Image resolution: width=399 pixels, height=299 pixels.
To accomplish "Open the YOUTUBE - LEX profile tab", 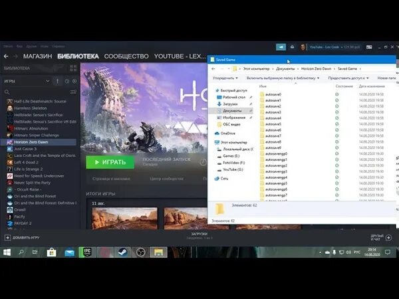I will click(x=180, y=56).
